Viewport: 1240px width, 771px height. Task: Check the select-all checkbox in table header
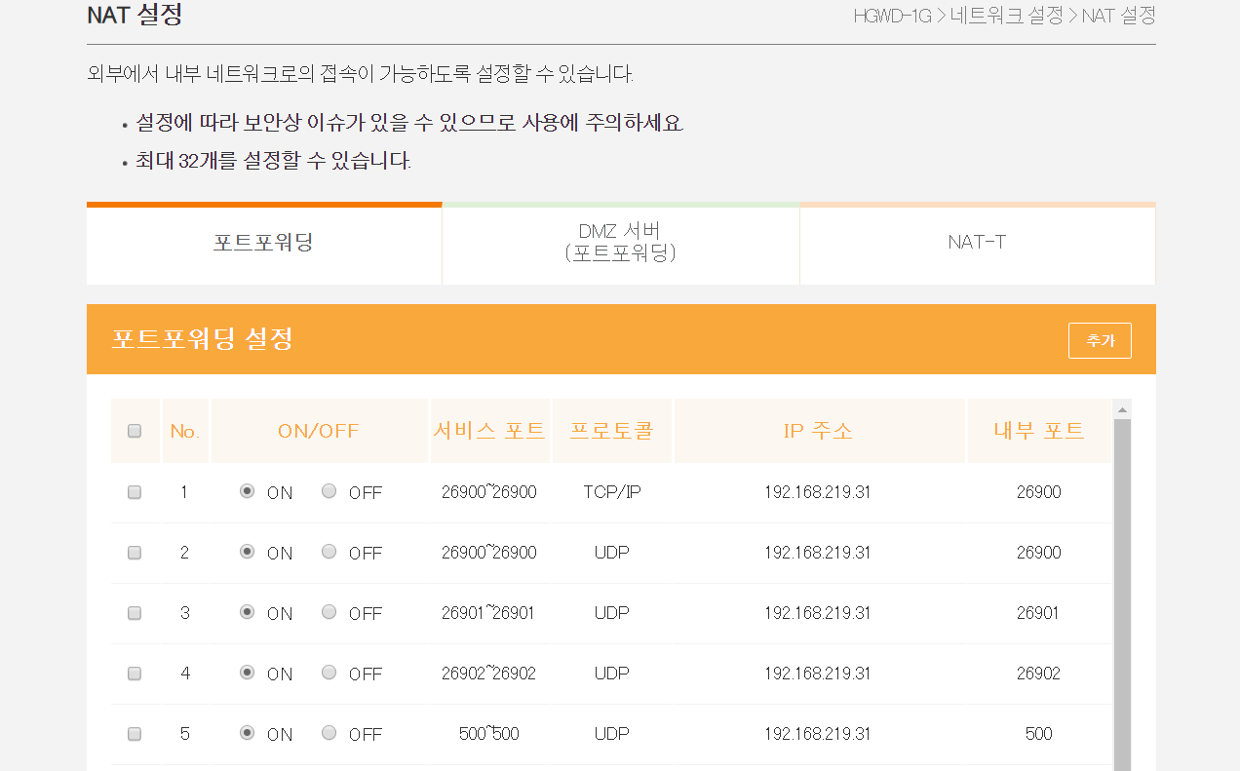tap(135, 431)
